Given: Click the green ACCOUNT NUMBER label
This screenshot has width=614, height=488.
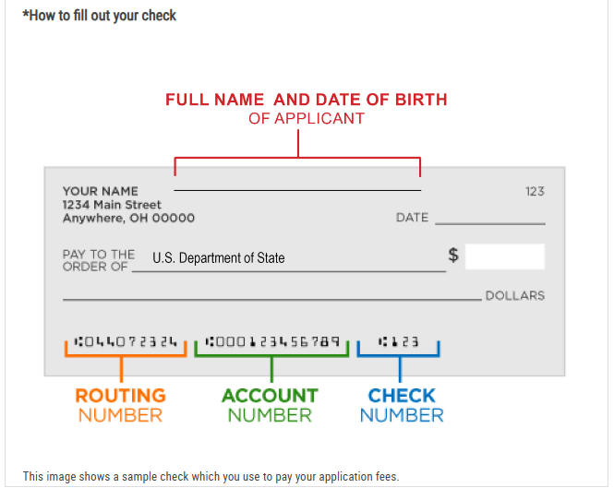Looking at the screenshot, I should [x=270, y=405].
